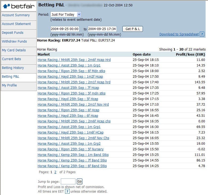Viewport: 208px width, 195px height.
Task: Open Ascot 1m Grp1 16:30 market
Action: [69, 127]
